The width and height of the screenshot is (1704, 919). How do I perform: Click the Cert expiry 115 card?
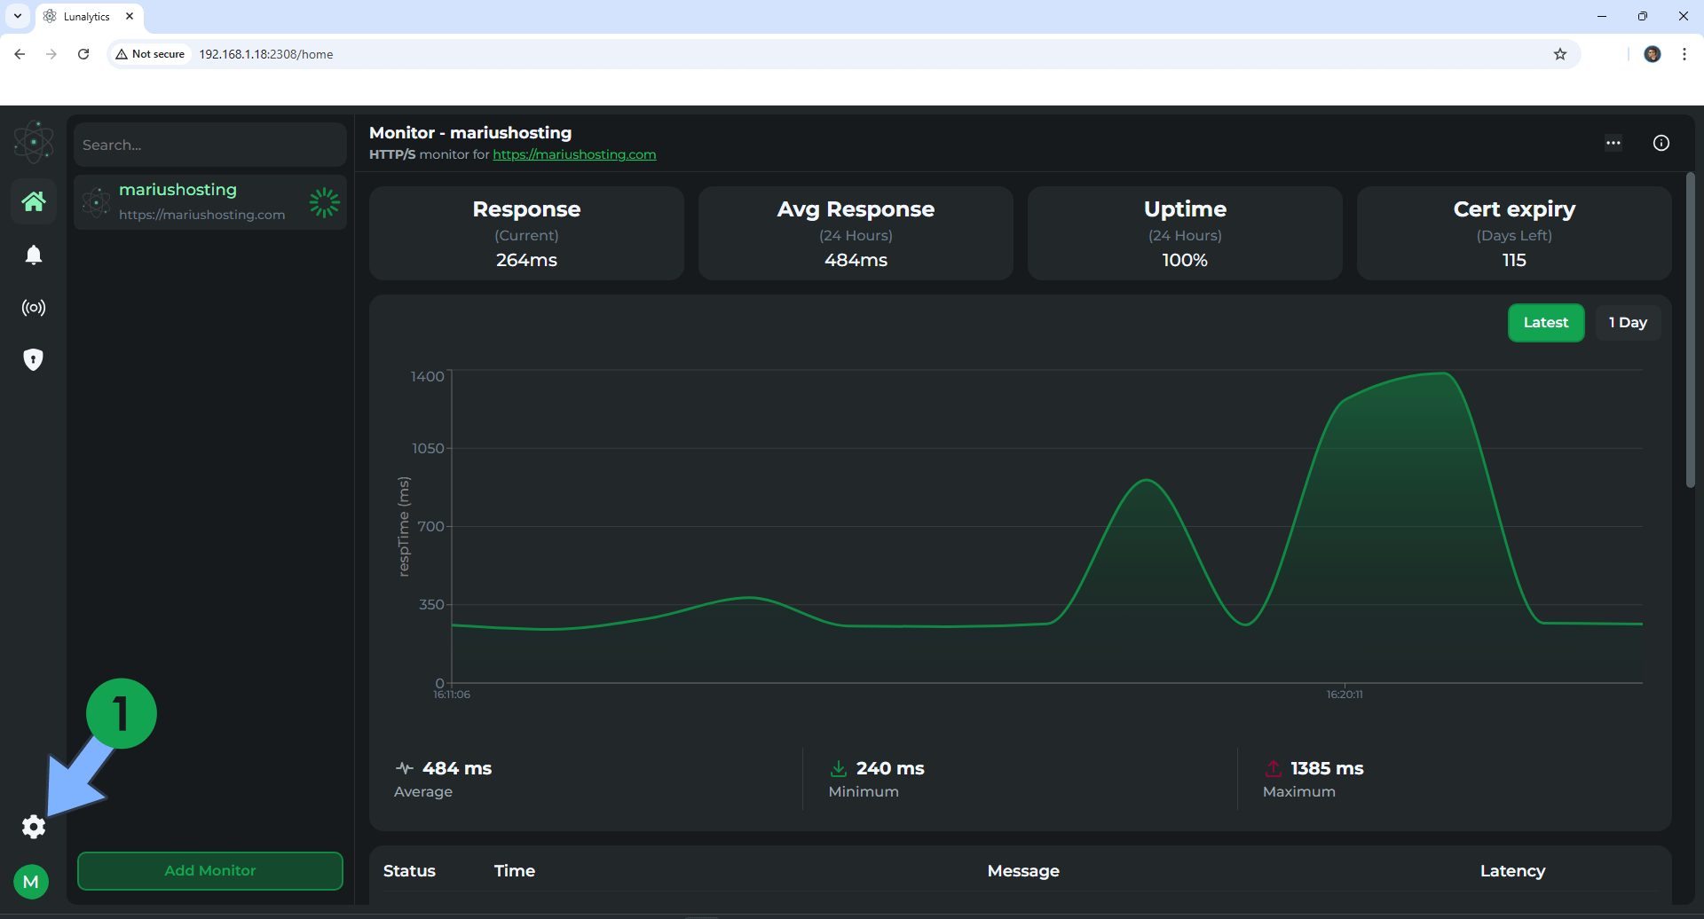point(1514,233)
